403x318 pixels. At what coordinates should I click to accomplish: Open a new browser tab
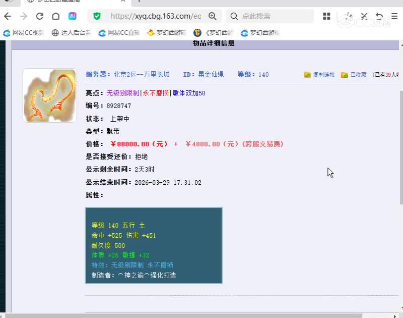point(139,1)
